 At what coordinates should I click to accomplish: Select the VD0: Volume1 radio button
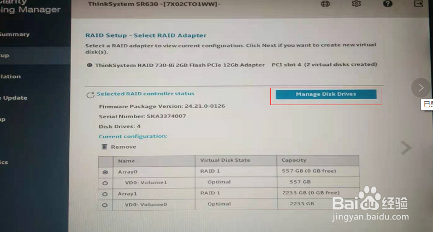pos(105,183)
